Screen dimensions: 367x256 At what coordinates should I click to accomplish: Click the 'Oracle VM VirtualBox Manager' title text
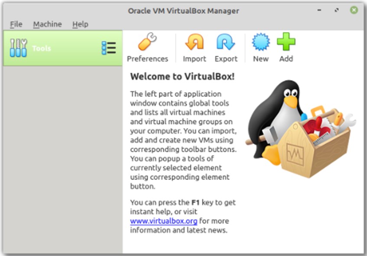pos(184,11)
